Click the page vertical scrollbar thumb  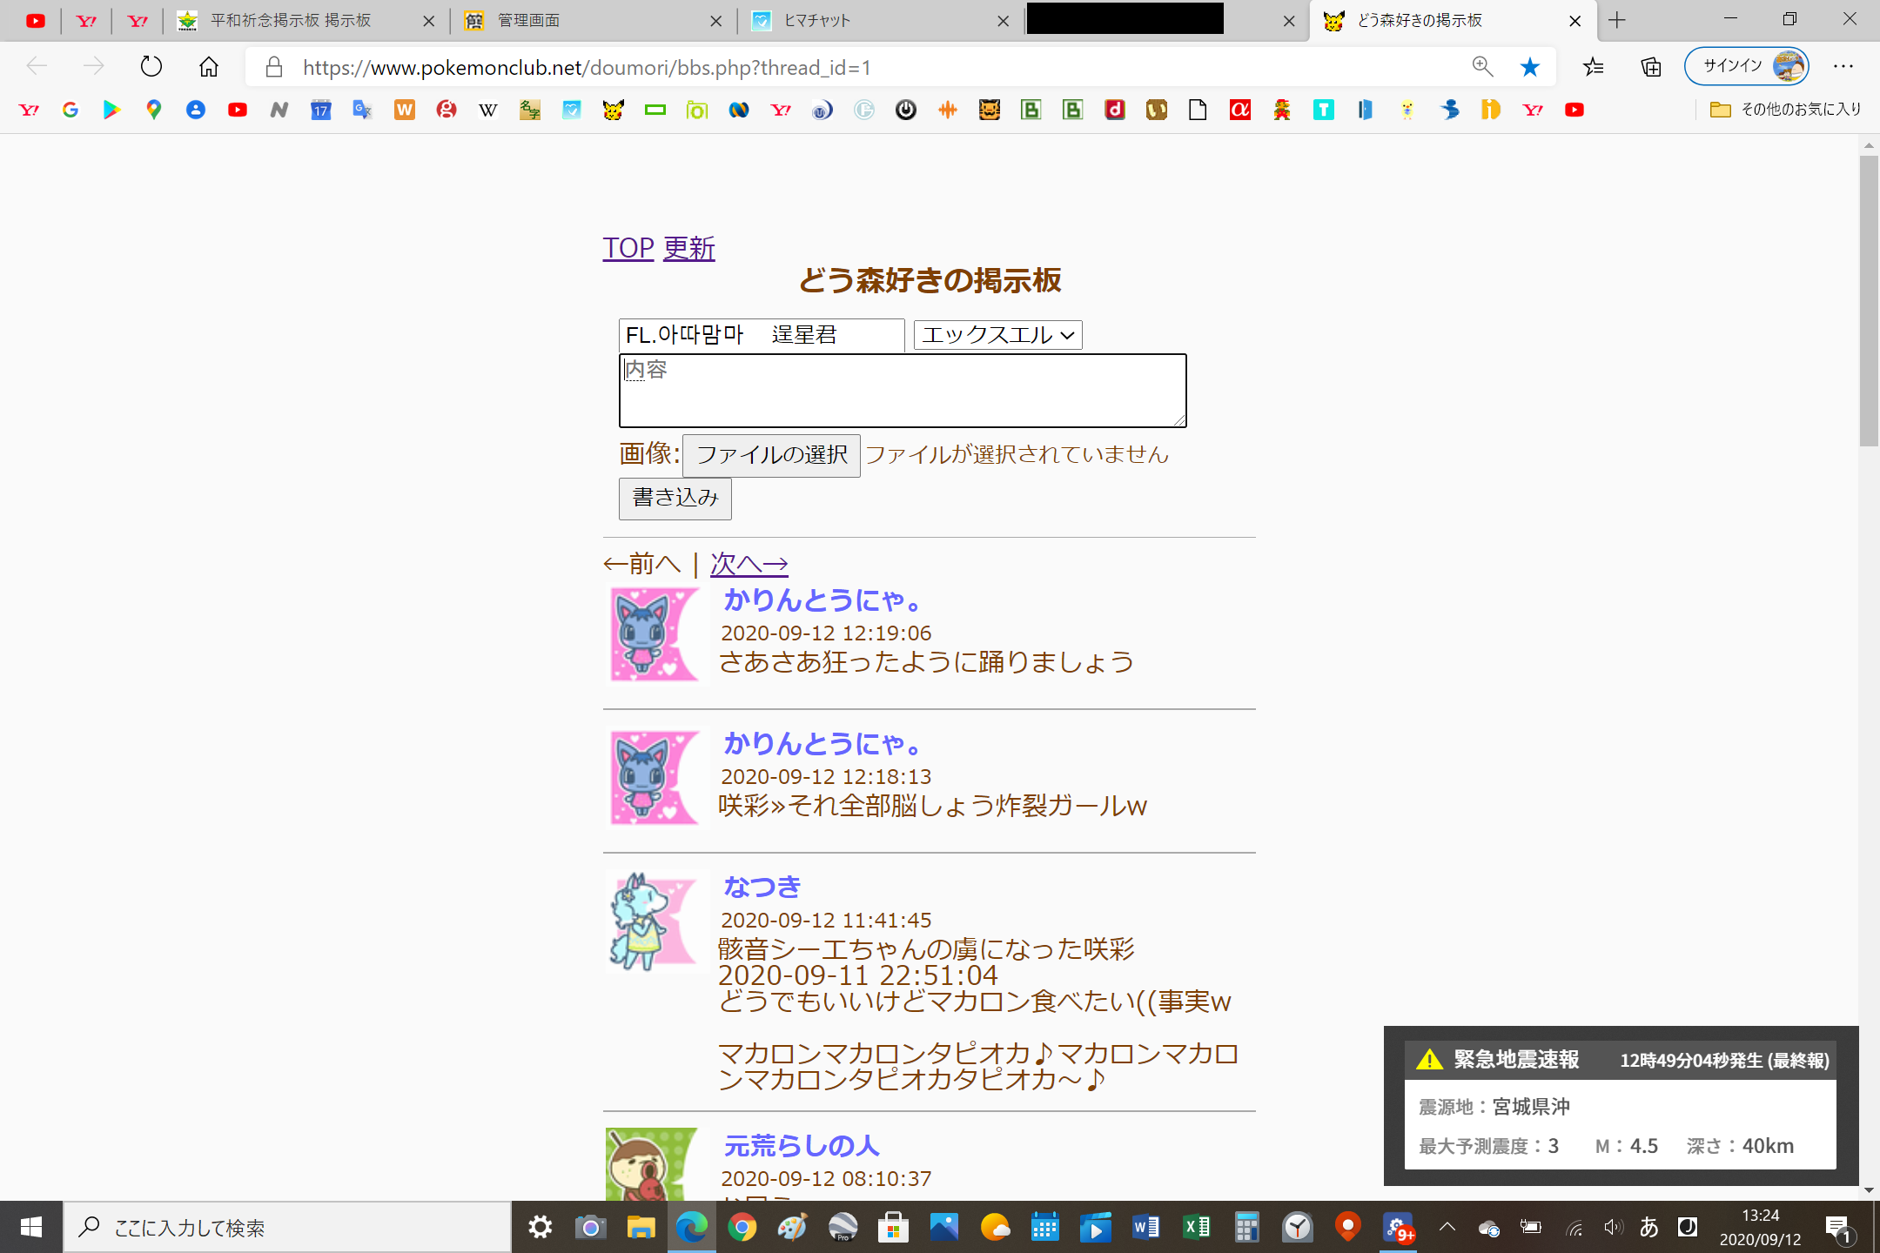(x=1868, y=300)
